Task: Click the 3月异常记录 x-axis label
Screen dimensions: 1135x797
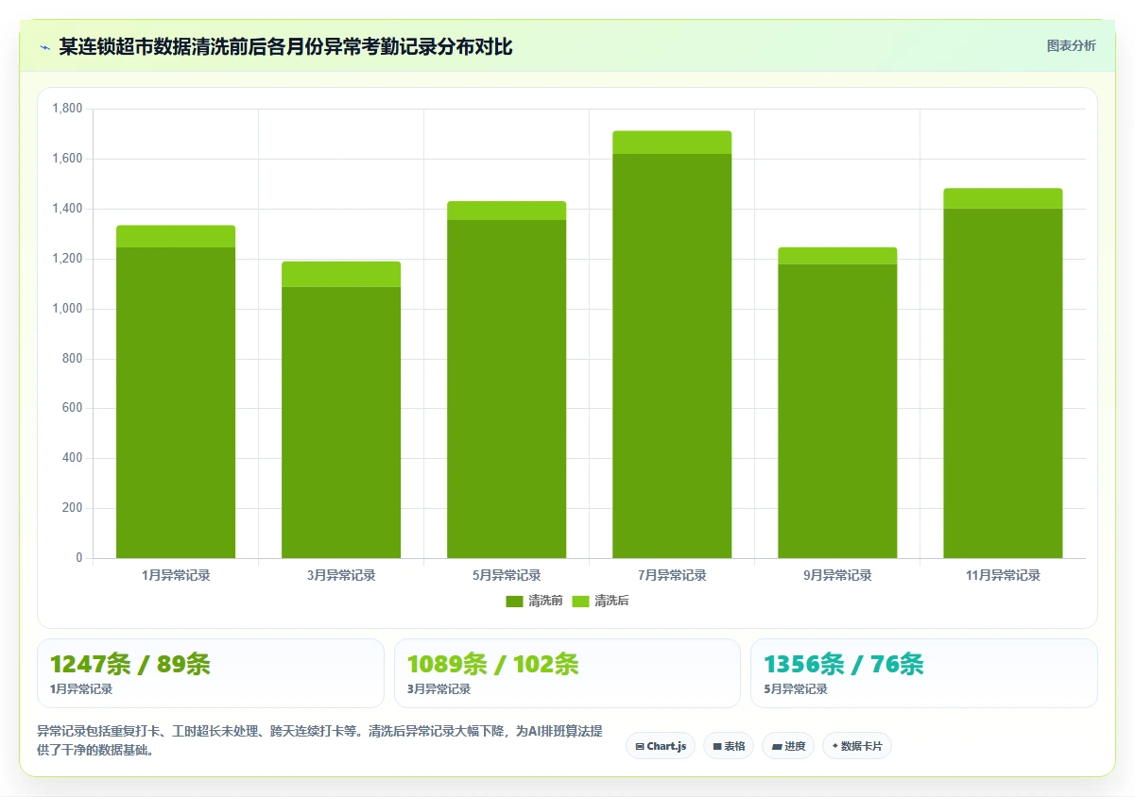Action: click(341, 575)
